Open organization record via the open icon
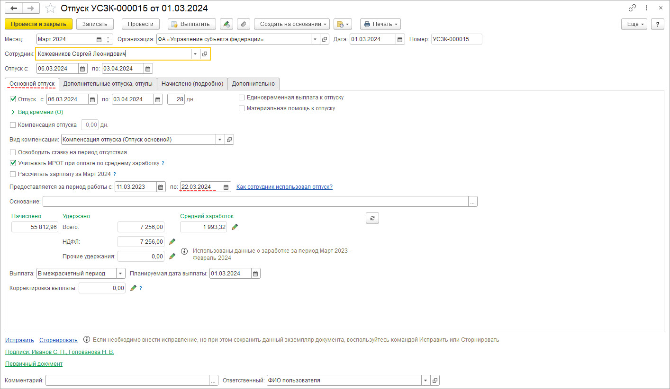This screenshot has width=670, height=389. coord(325,39)
